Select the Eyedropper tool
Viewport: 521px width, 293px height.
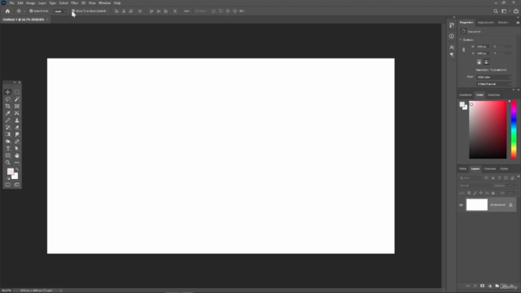(x=7, y=113)
